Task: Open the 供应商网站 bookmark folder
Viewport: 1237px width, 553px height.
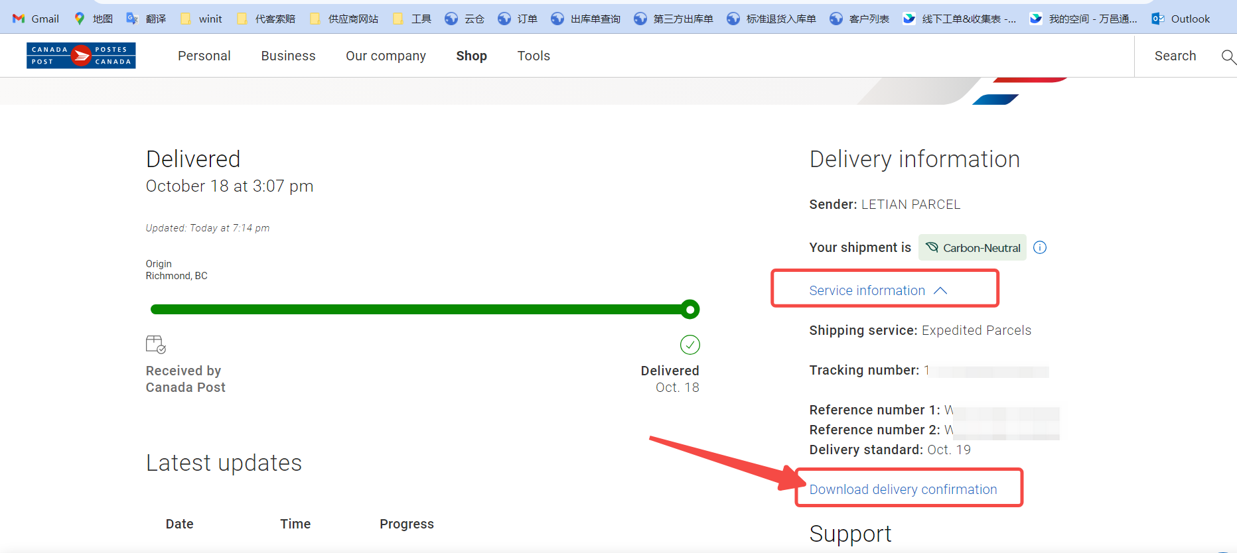Action: [344, 19]
